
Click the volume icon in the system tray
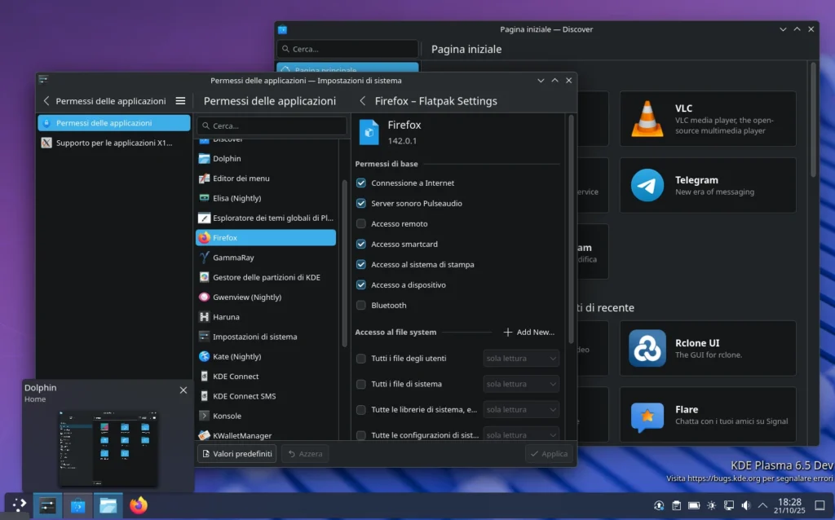pos(747,505)
